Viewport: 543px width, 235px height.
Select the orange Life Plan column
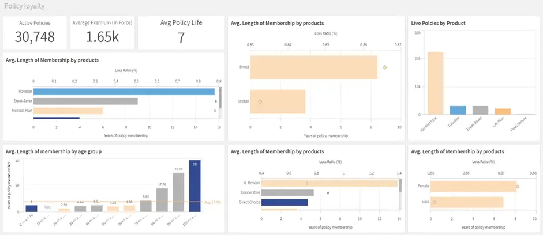click(x=503, y=111)
